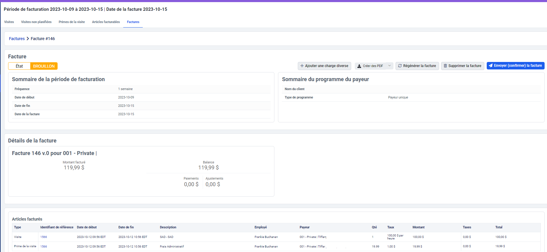Click the breadcrumb chevron after Factures
547x252 pixels.
(x=28, y=39)
